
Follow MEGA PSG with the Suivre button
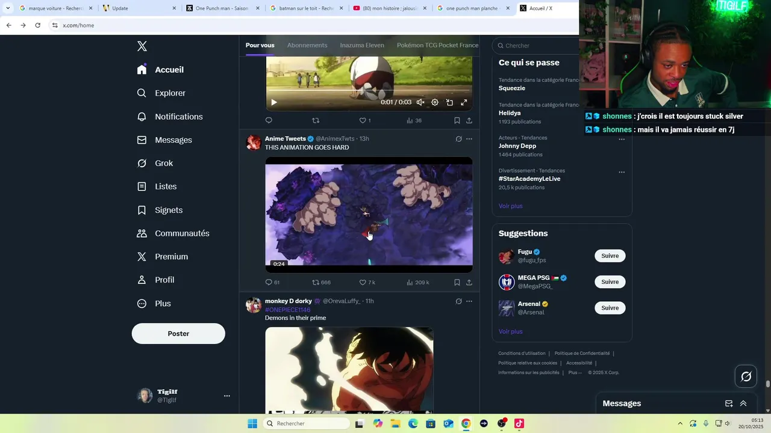pos(610,282)
